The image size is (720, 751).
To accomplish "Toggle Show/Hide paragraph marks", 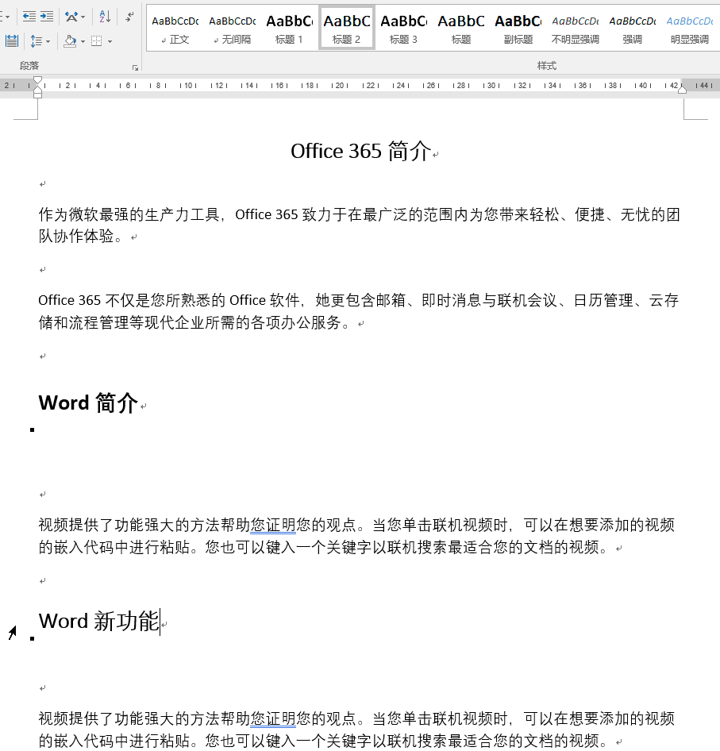I will (x=129, y=17).
